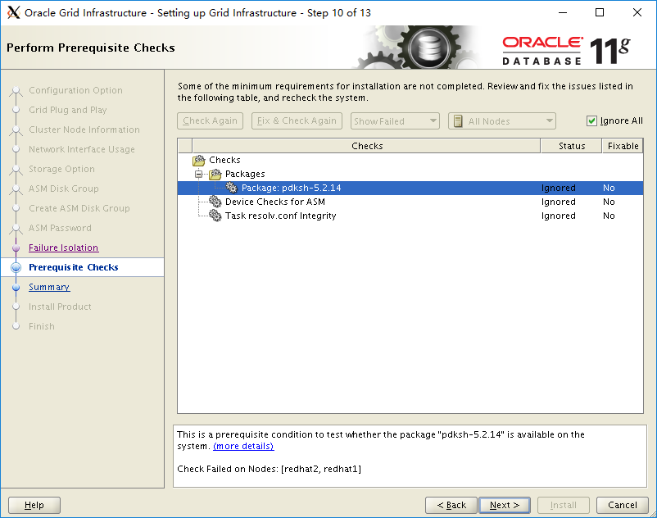
Task: Open the more details link
Action: coord(243,446)
